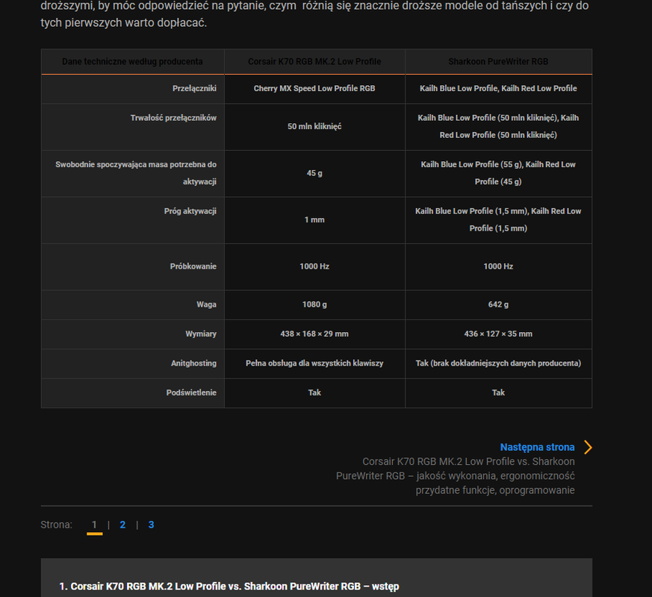Click the Corsair cell '50 mln kliknięć'

pos(314,126)
